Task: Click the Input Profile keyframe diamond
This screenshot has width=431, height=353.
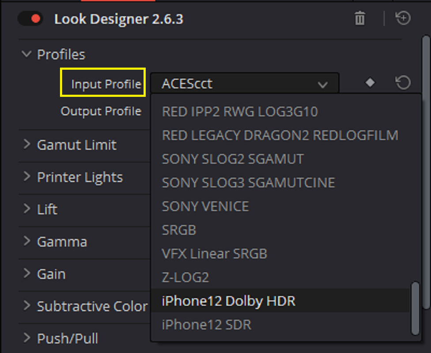Action: (370, 83)
